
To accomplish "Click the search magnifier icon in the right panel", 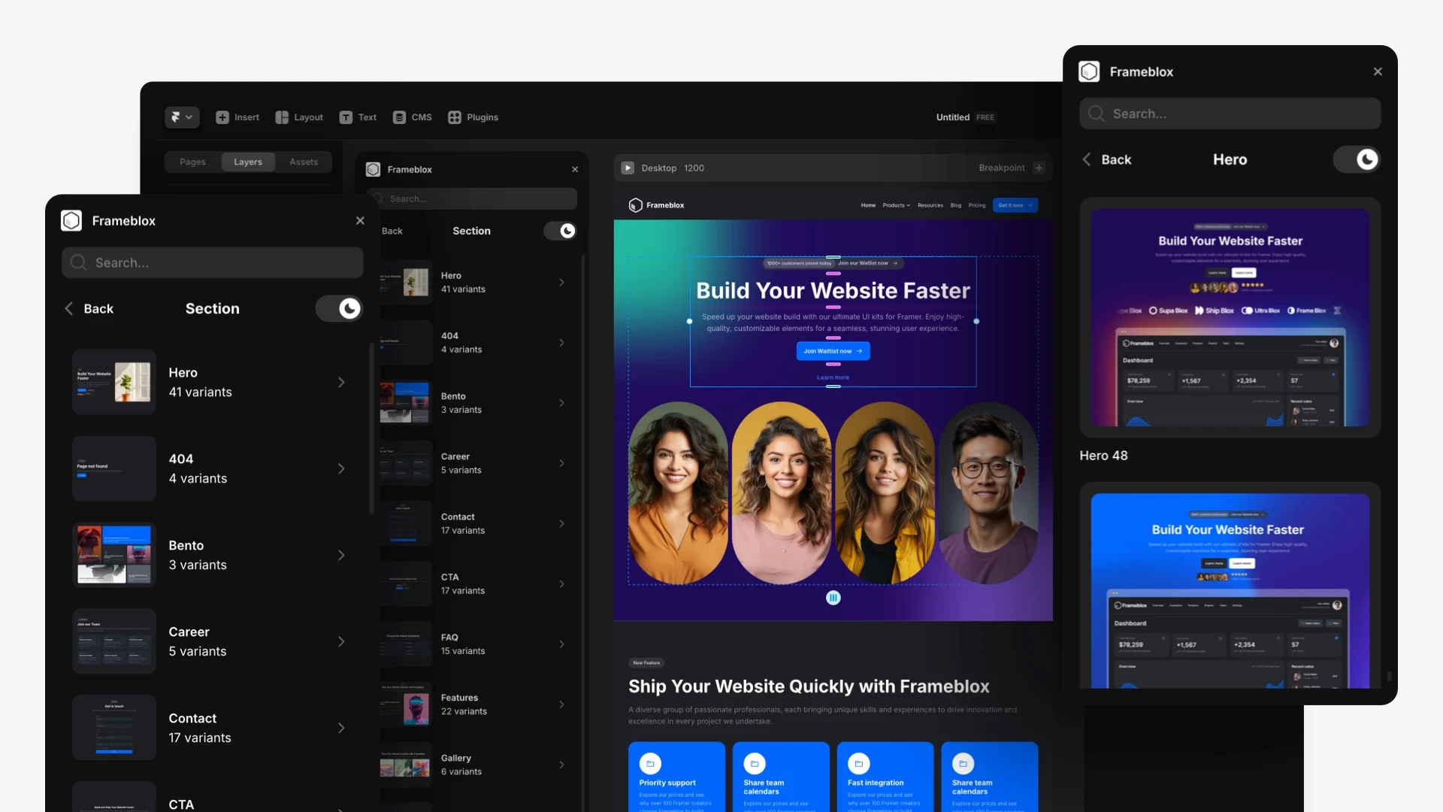I will [x=1097, y=114].
